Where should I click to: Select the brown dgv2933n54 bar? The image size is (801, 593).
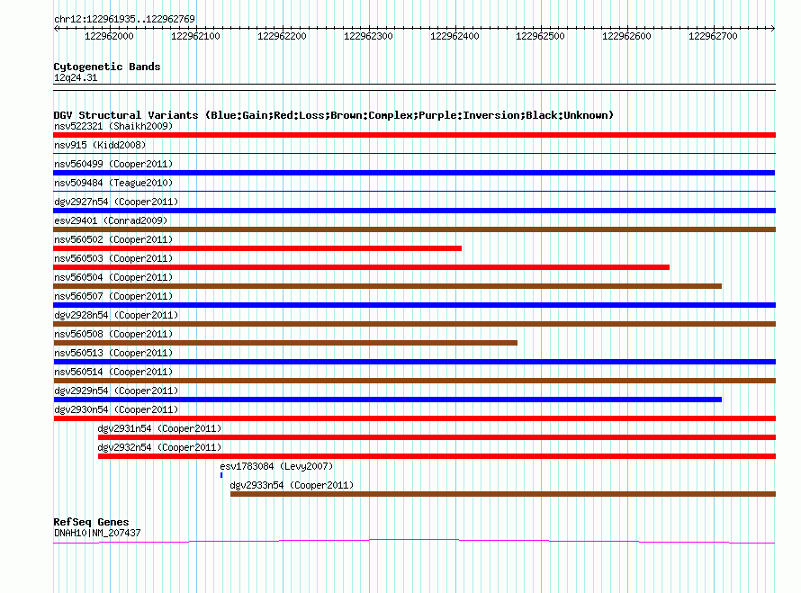503,494
